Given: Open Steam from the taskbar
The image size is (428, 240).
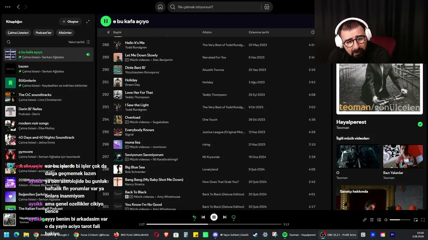Looking at the screenshot, I should pyautogui.click(x=255, y=235).
